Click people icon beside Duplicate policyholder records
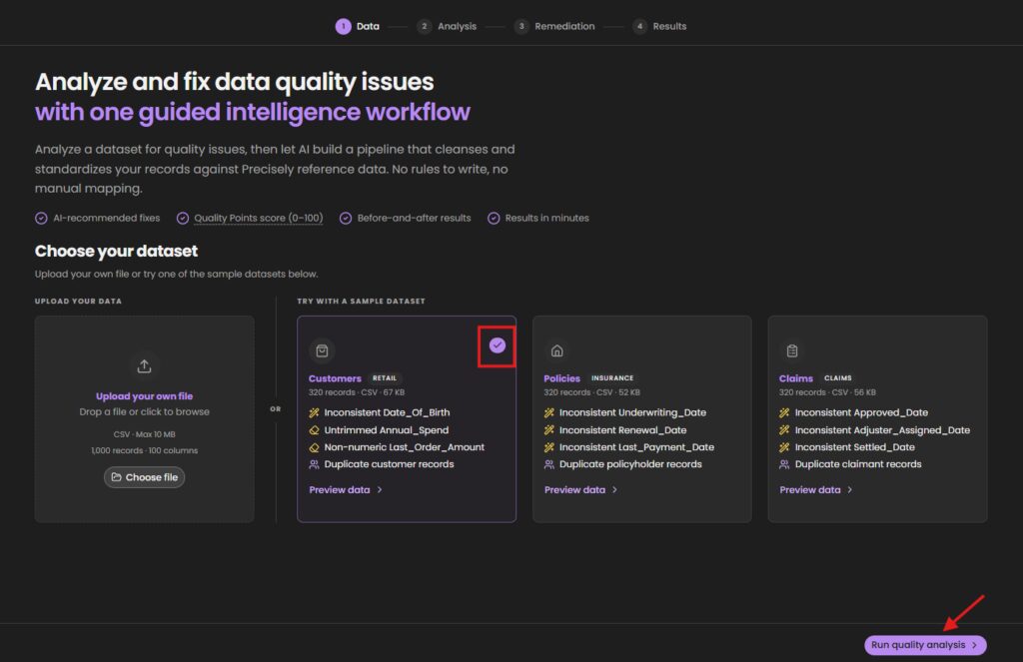Viewport: 1023px width, 662px height. point(549,464)
